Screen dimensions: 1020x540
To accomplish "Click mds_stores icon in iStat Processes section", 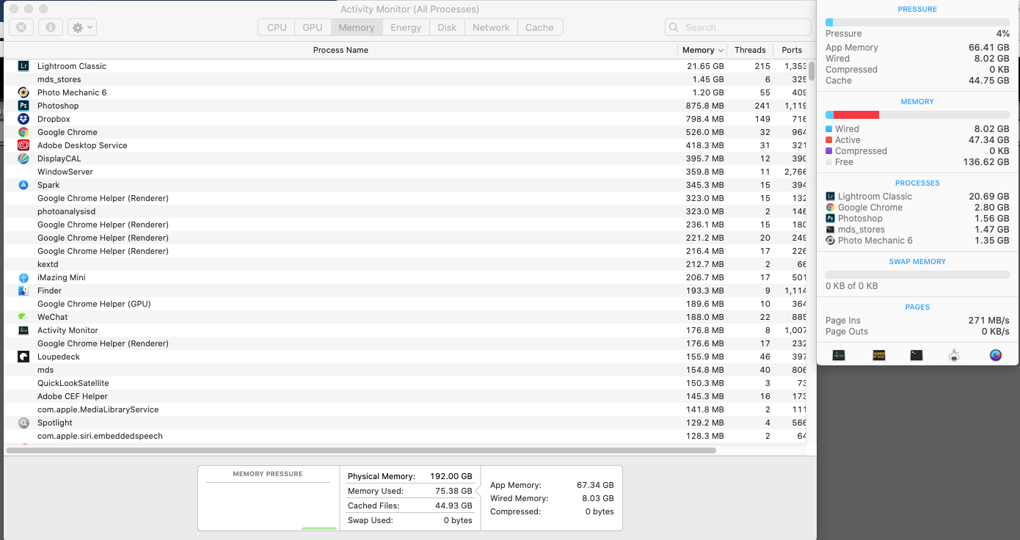I will point(831,230).
